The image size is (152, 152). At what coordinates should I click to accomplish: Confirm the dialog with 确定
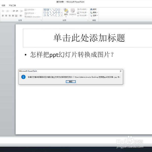pyautogui.click(x=71, y=82)
